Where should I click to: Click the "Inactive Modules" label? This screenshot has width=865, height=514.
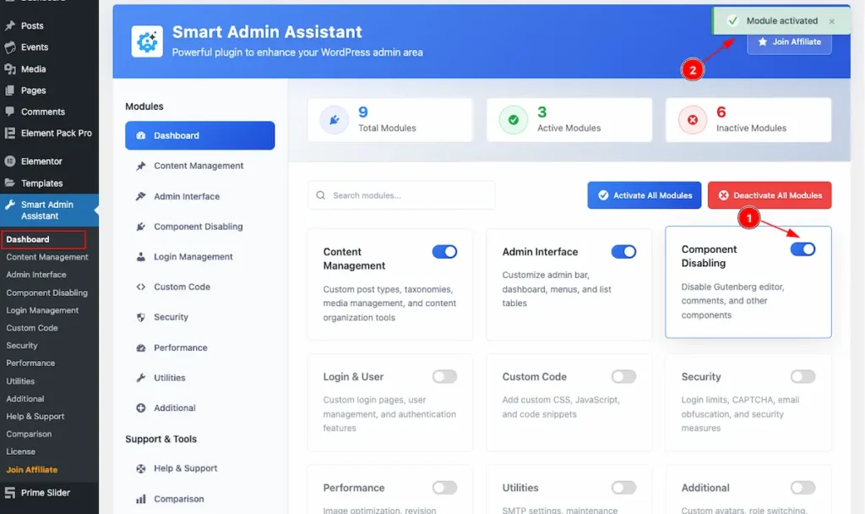(x=751, y=128)
